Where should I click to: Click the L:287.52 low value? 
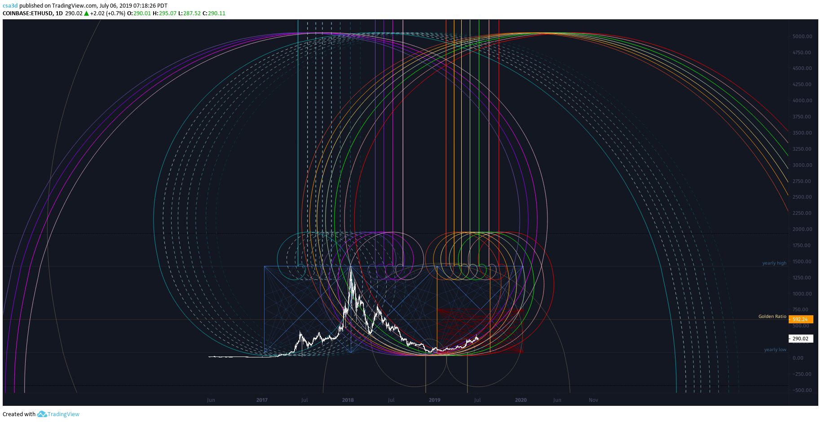[190, 13]
